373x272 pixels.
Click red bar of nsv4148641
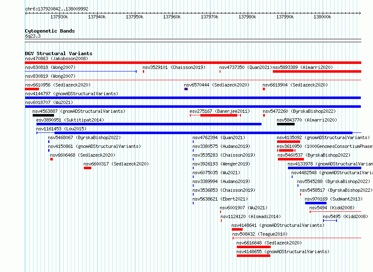coord(237,229)
